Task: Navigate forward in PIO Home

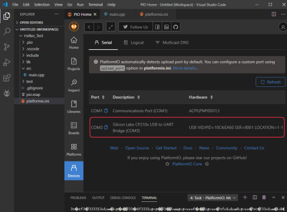Action: point(98,27)
